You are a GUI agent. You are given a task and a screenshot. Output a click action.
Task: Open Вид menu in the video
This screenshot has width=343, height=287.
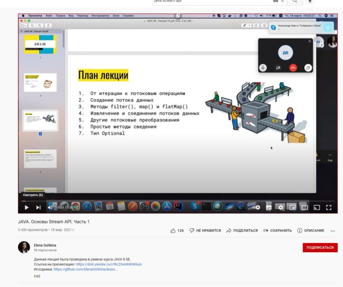click(x=71, y=16)
